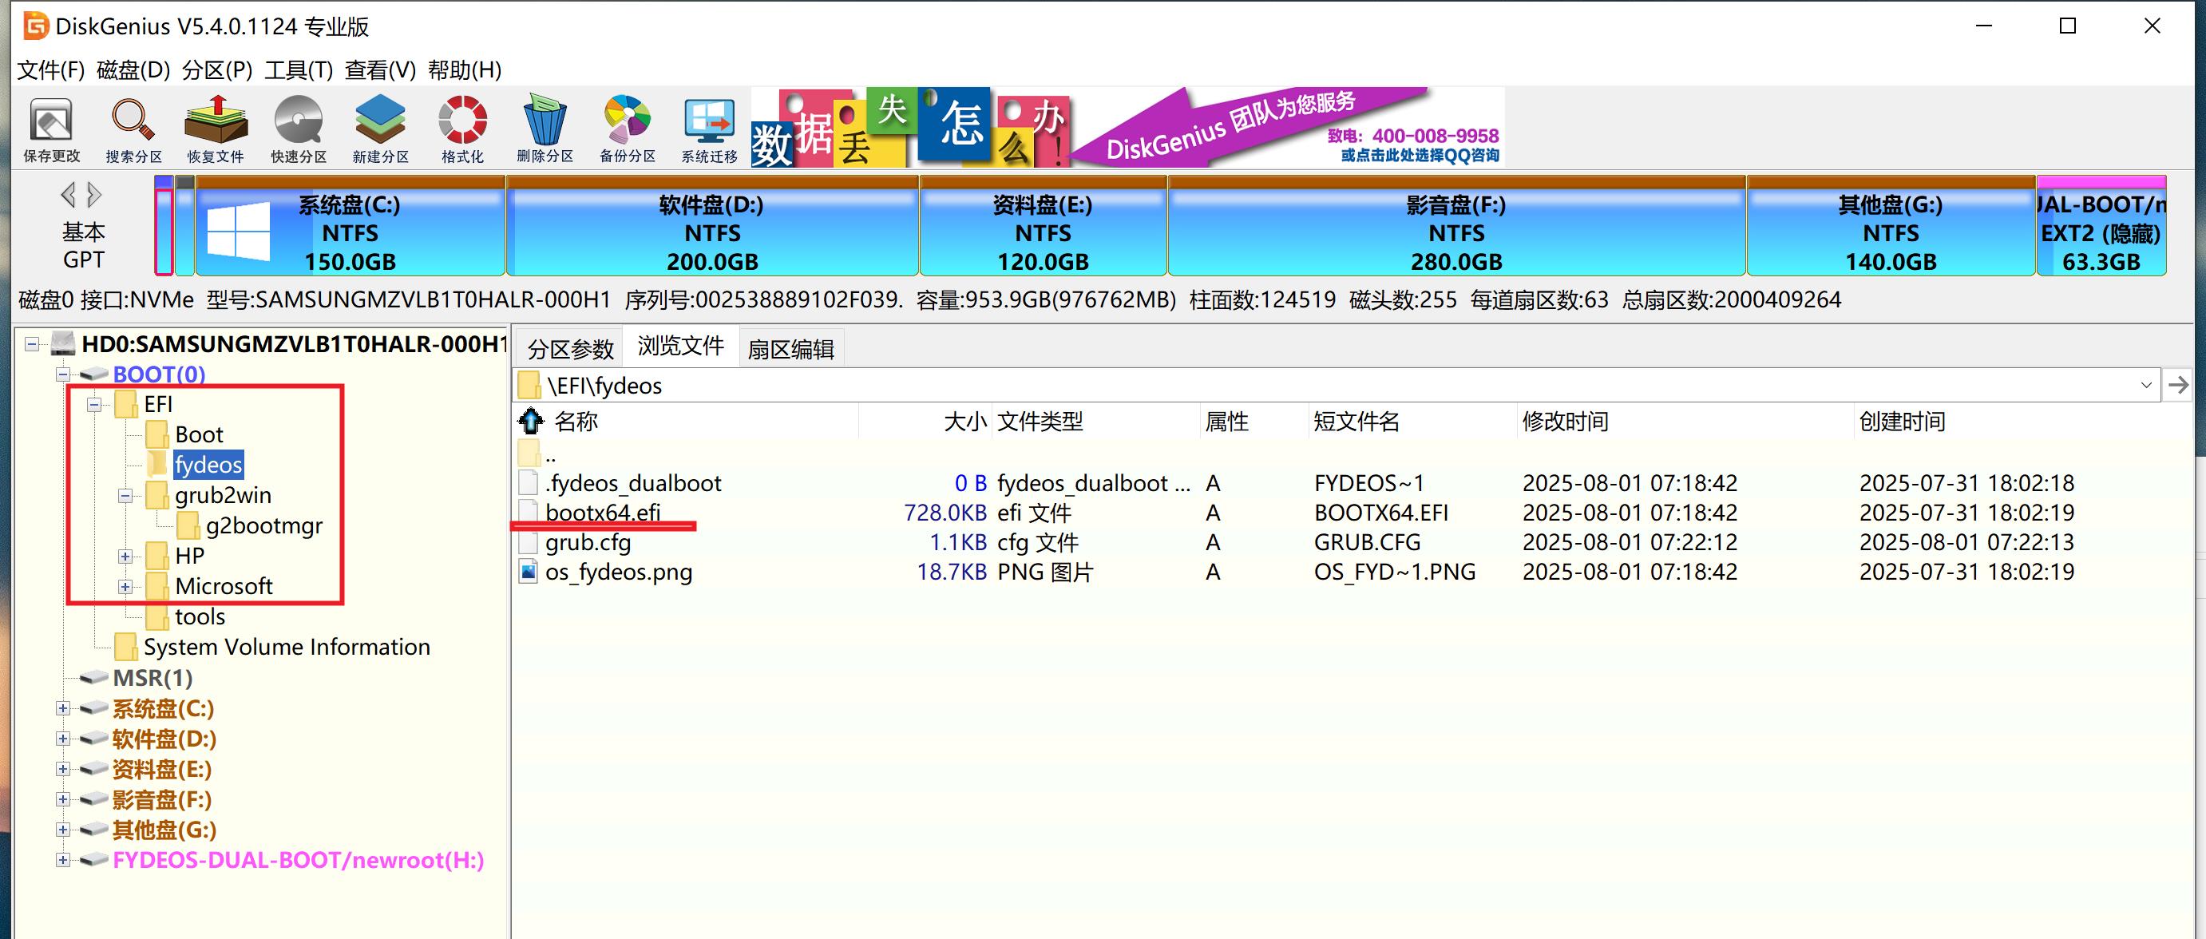Expand the FYDEOS-DUAL-BOOT/newroot(H:) node

(62, 860)
